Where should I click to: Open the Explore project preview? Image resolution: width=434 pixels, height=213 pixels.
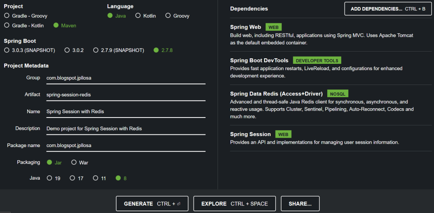pyautogui.click(x=234, y=204)
